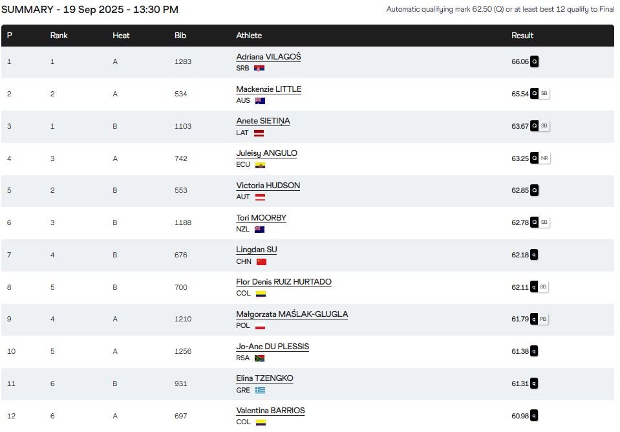Click the Greece flag beside GRE
Viewport: 620px width, 432px height.
click(x=260, y=391)
